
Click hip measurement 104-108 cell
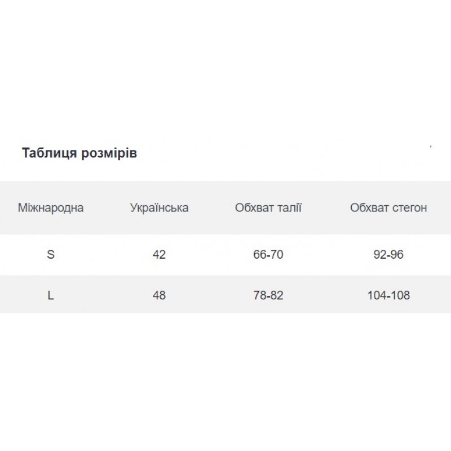(388, 295)
